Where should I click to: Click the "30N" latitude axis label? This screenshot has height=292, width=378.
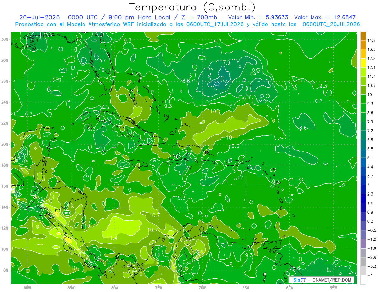(5, 39)
